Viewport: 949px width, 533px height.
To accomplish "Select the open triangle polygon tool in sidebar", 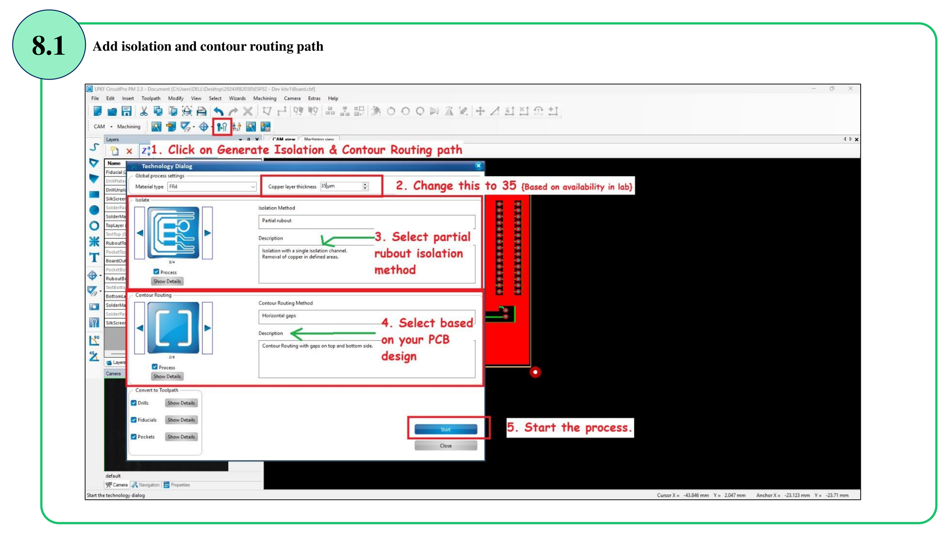I will pyautogui.click(x=94, y=163).
